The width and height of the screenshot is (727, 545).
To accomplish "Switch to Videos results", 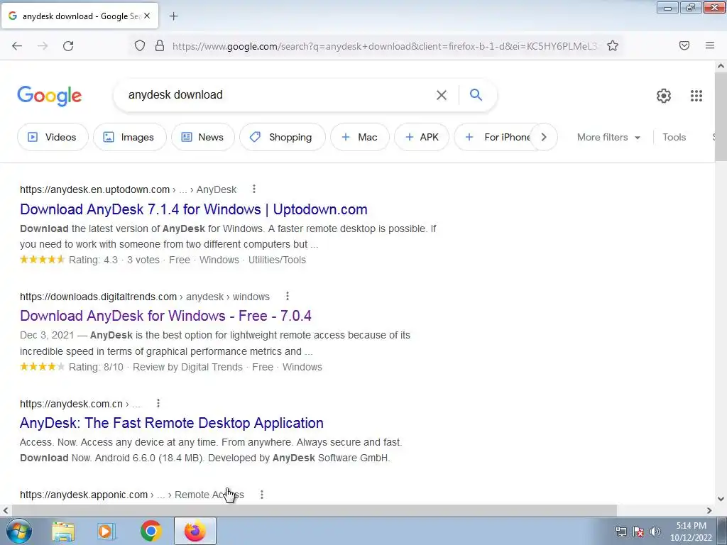I will (53, 137).
